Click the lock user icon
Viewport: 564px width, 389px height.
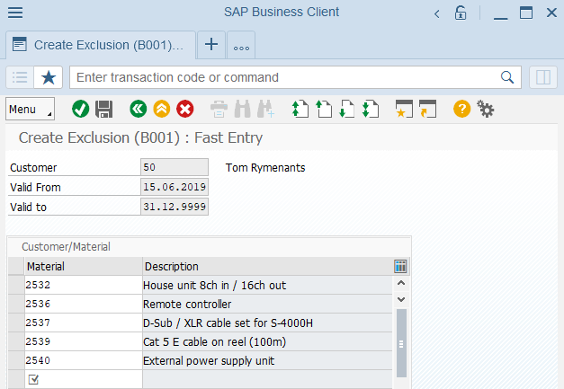[461, 13]
